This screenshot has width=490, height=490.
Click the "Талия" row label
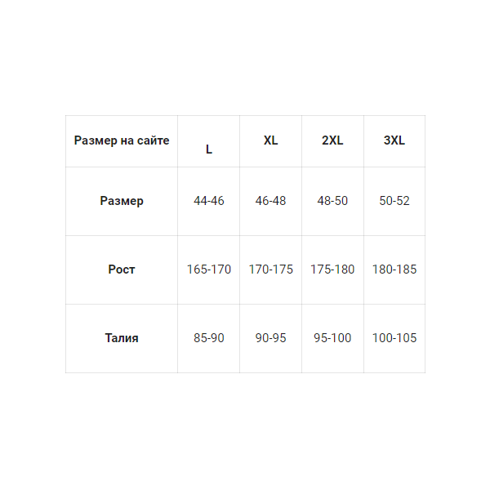122,338
